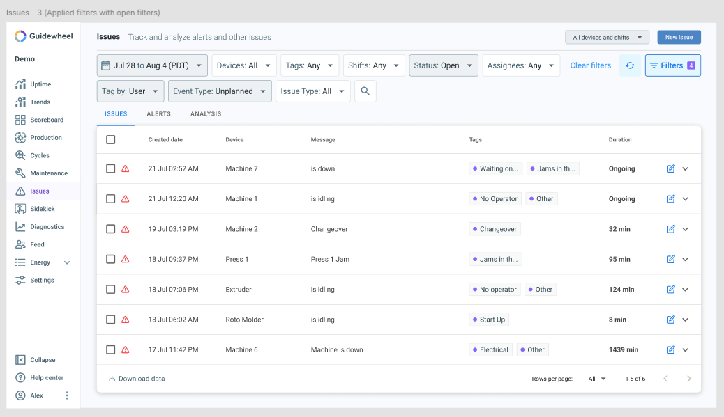Image resolution: width=724 pixels, height=417 pixels.
Task: Edit the Extruder idling issue
Action: [671, 290]
